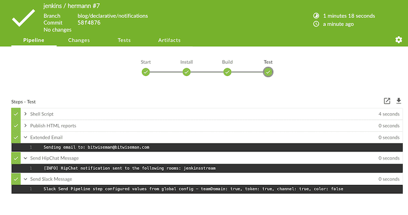408x215 pixels.
Task: Open the Artifacts tab
Action: pos(169,40)
